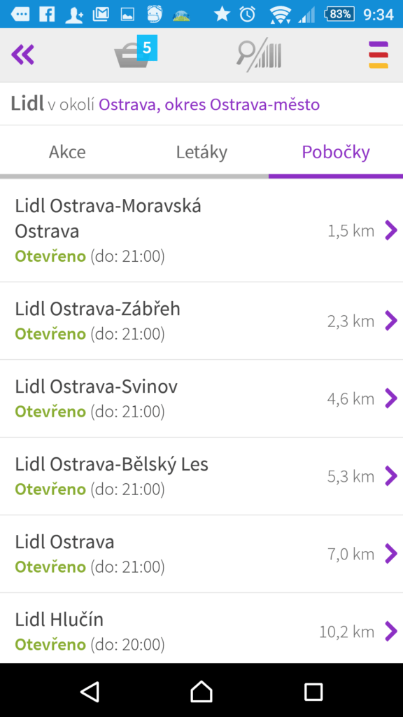Open the tricolor hamburger menu
The height and width of the screenshot is (717, 403).
click(379, 55)
